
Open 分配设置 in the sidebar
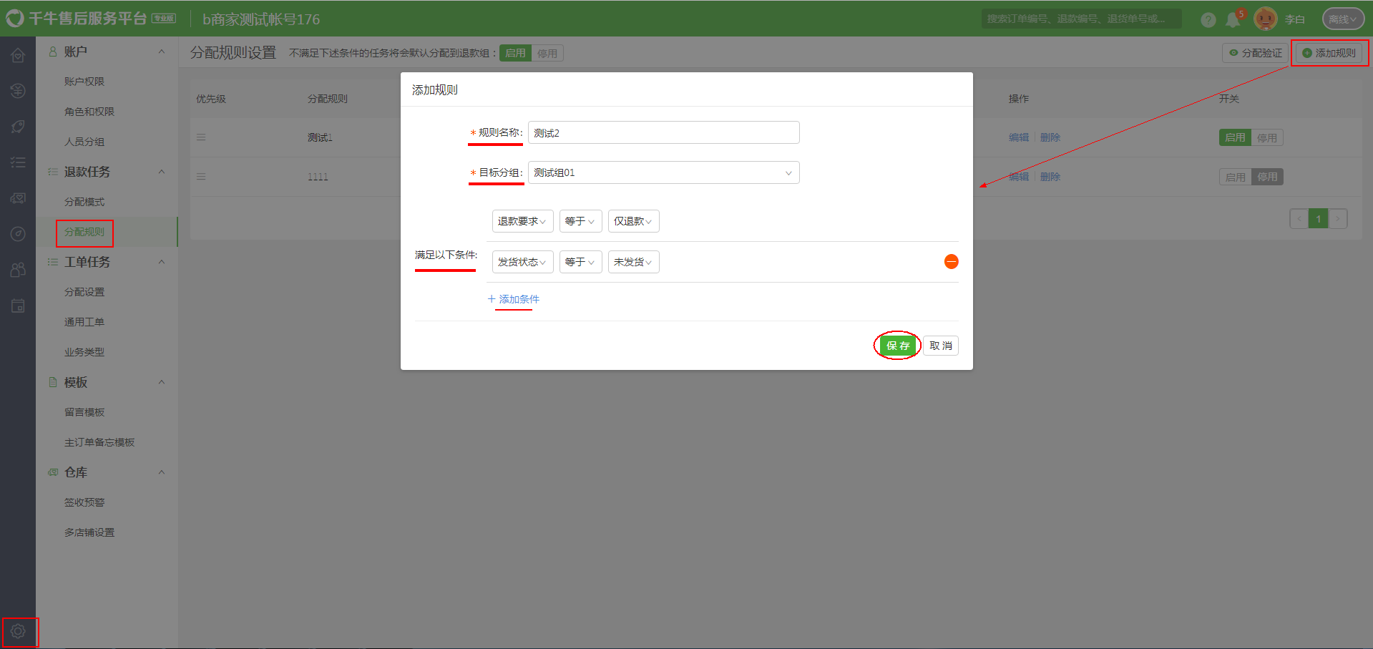coord(84,292)
